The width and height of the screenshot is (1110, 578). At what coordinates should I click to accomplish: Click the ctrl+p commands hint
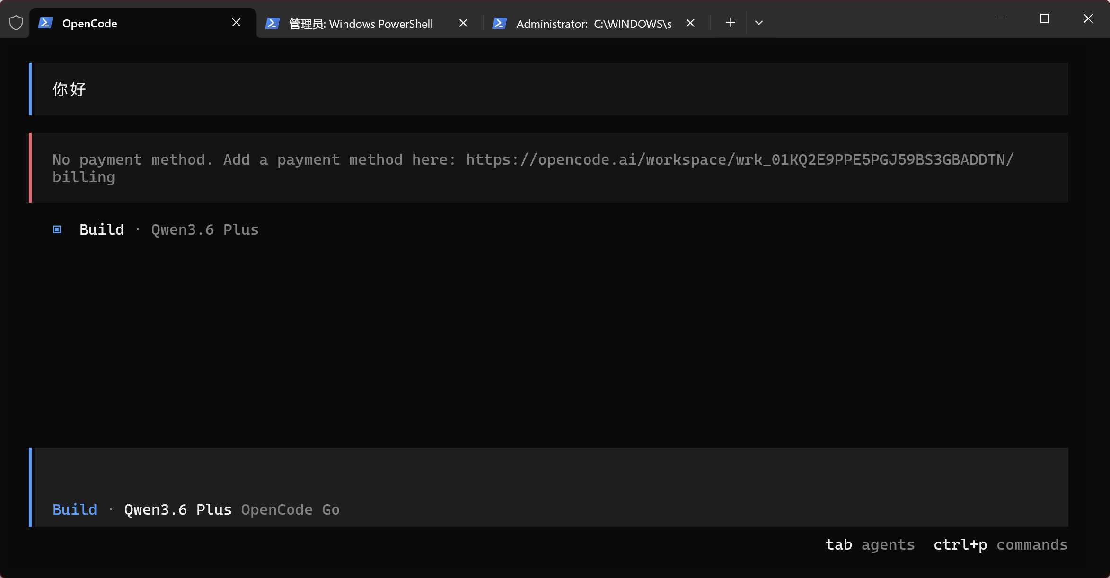1000,545
